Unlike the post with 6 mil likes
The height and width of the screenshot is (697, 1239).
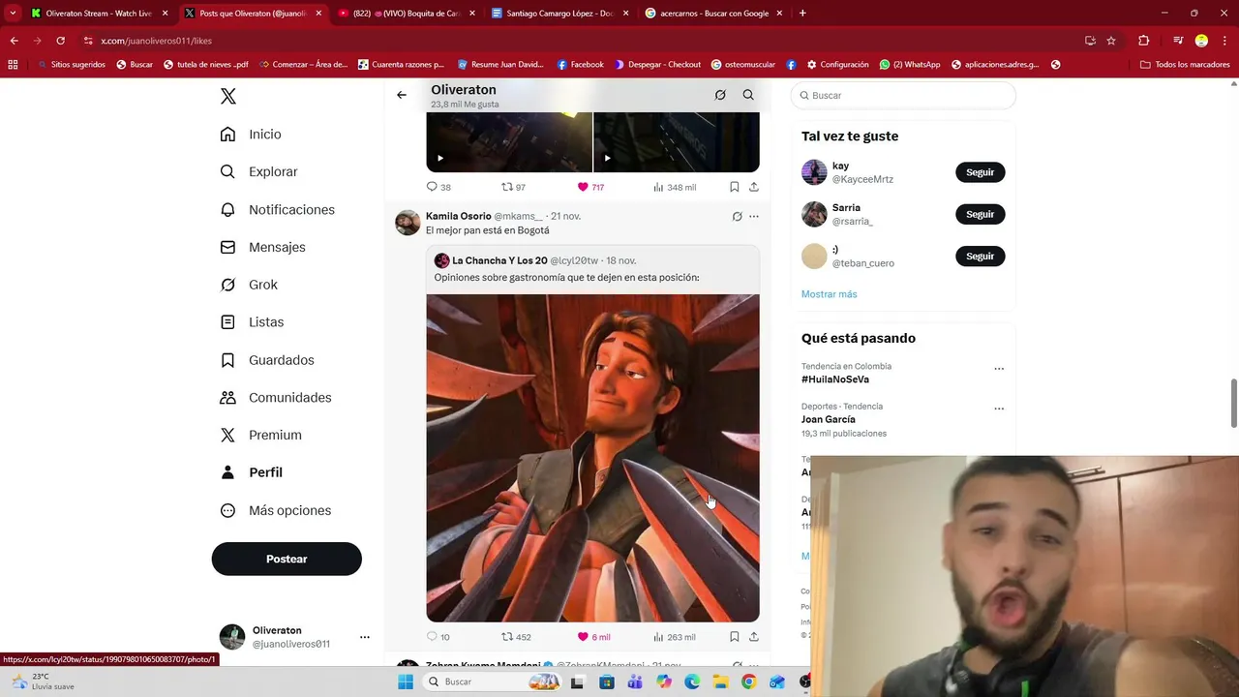click(x=593, y=637)
